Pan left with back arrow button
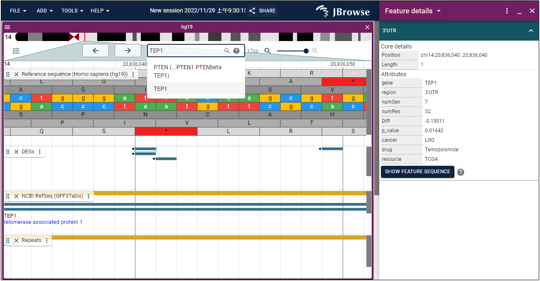This screenshot has width=540, height=281. coord(96,51)
